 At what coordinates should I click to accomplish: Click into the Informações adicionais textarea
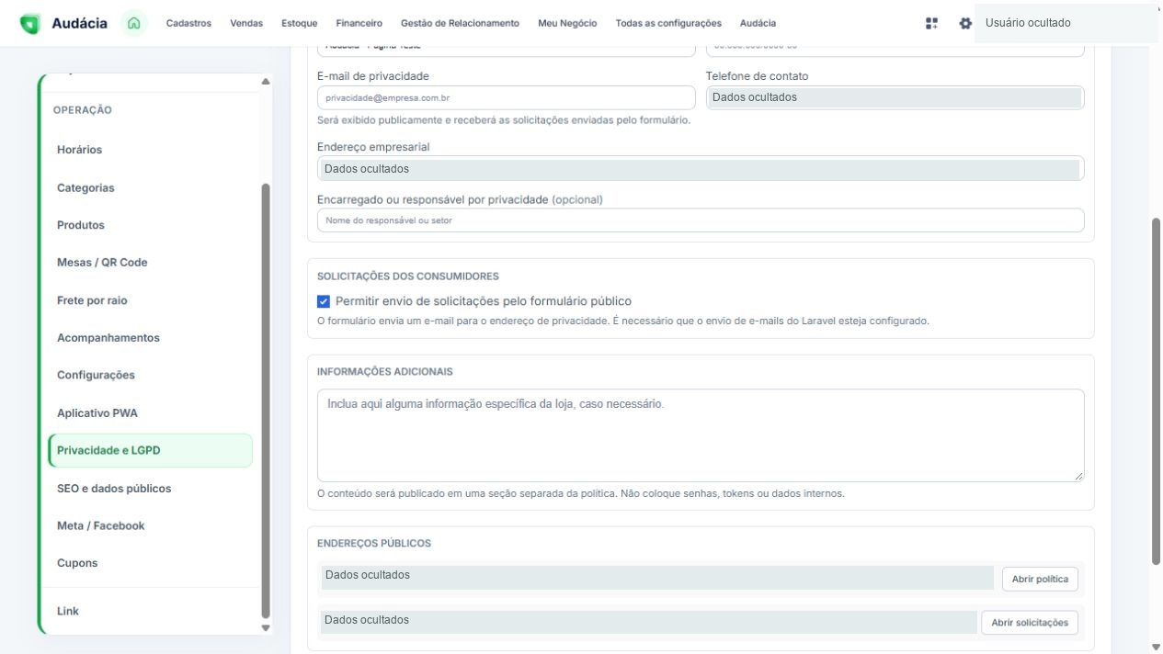[701, 435]
